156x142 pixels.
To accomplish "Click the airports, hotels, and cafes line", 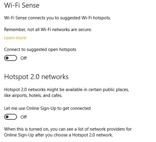I will 33,95.
